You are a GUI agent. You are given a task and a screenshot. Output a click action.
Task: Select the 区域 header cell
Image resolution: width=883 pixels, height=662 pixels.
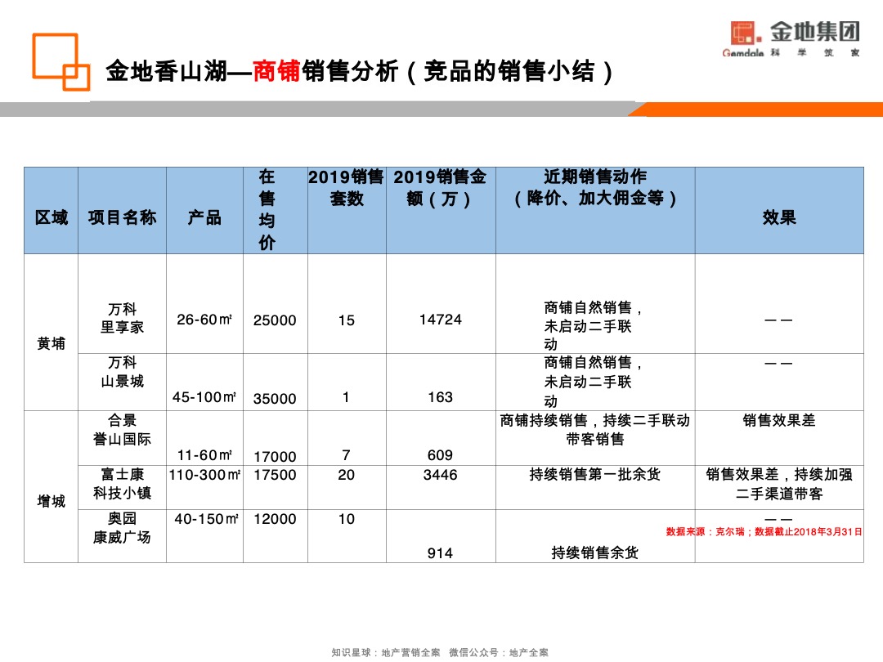pyautogui.click(x=52, y=217)
